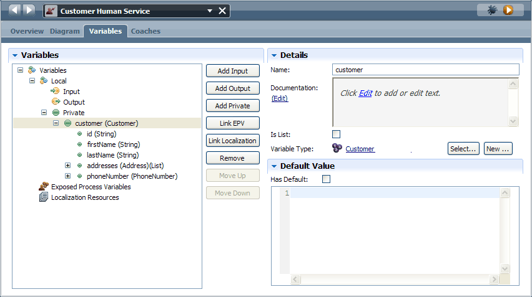This screenshot has height=297, width=532.
Task: Click the debug bug icon
Action: pyautogui.click(x=492, y=10)
